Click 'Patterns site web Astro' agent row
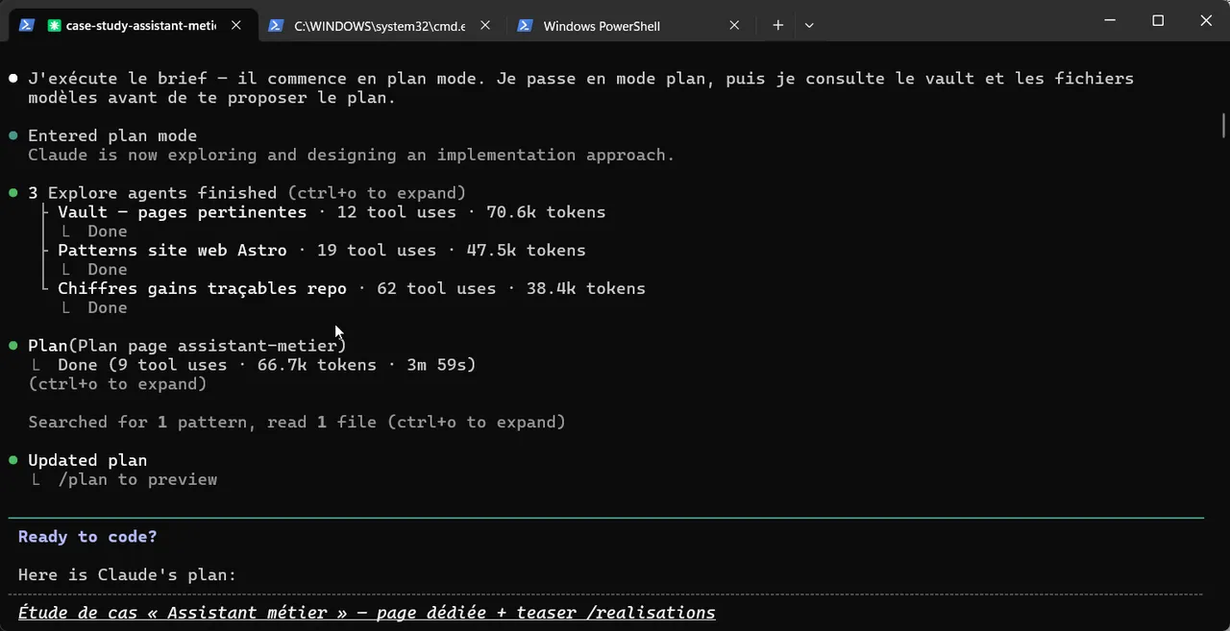The height and width of the screenshot is (631, 1230). (x=322, y=251)
